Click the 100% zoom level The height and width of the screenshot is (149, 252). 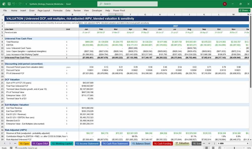(x=248, y=148)
